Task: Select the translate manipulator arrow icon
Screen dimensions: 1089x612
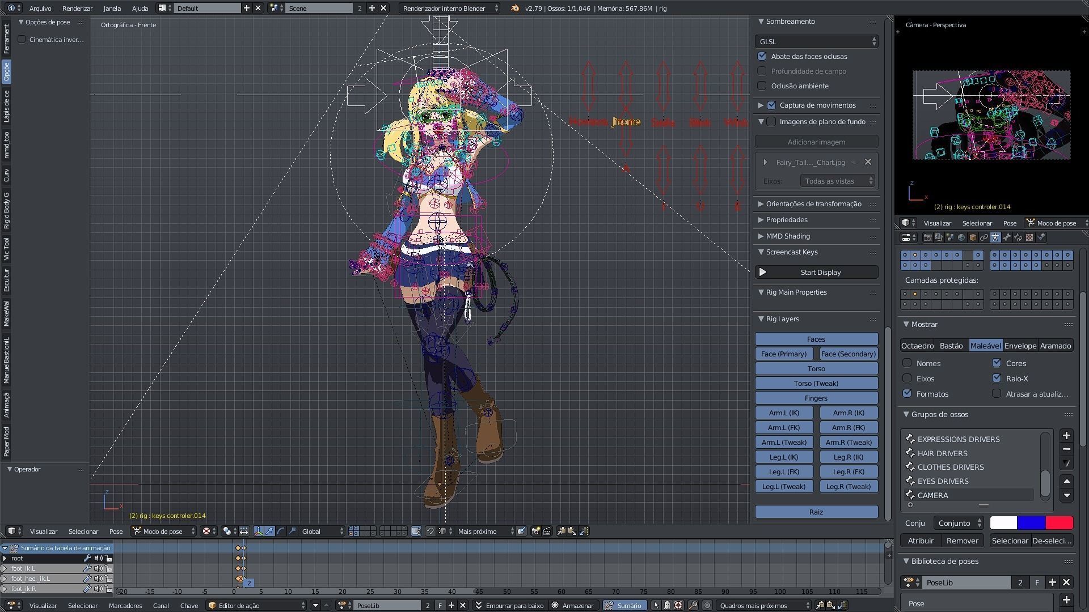Action: [269, 531]
